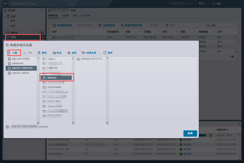This screenshot has width=244, height=163.
Task: Select the aigo-ssd-512GB datastore
Action: pos(21,59)
